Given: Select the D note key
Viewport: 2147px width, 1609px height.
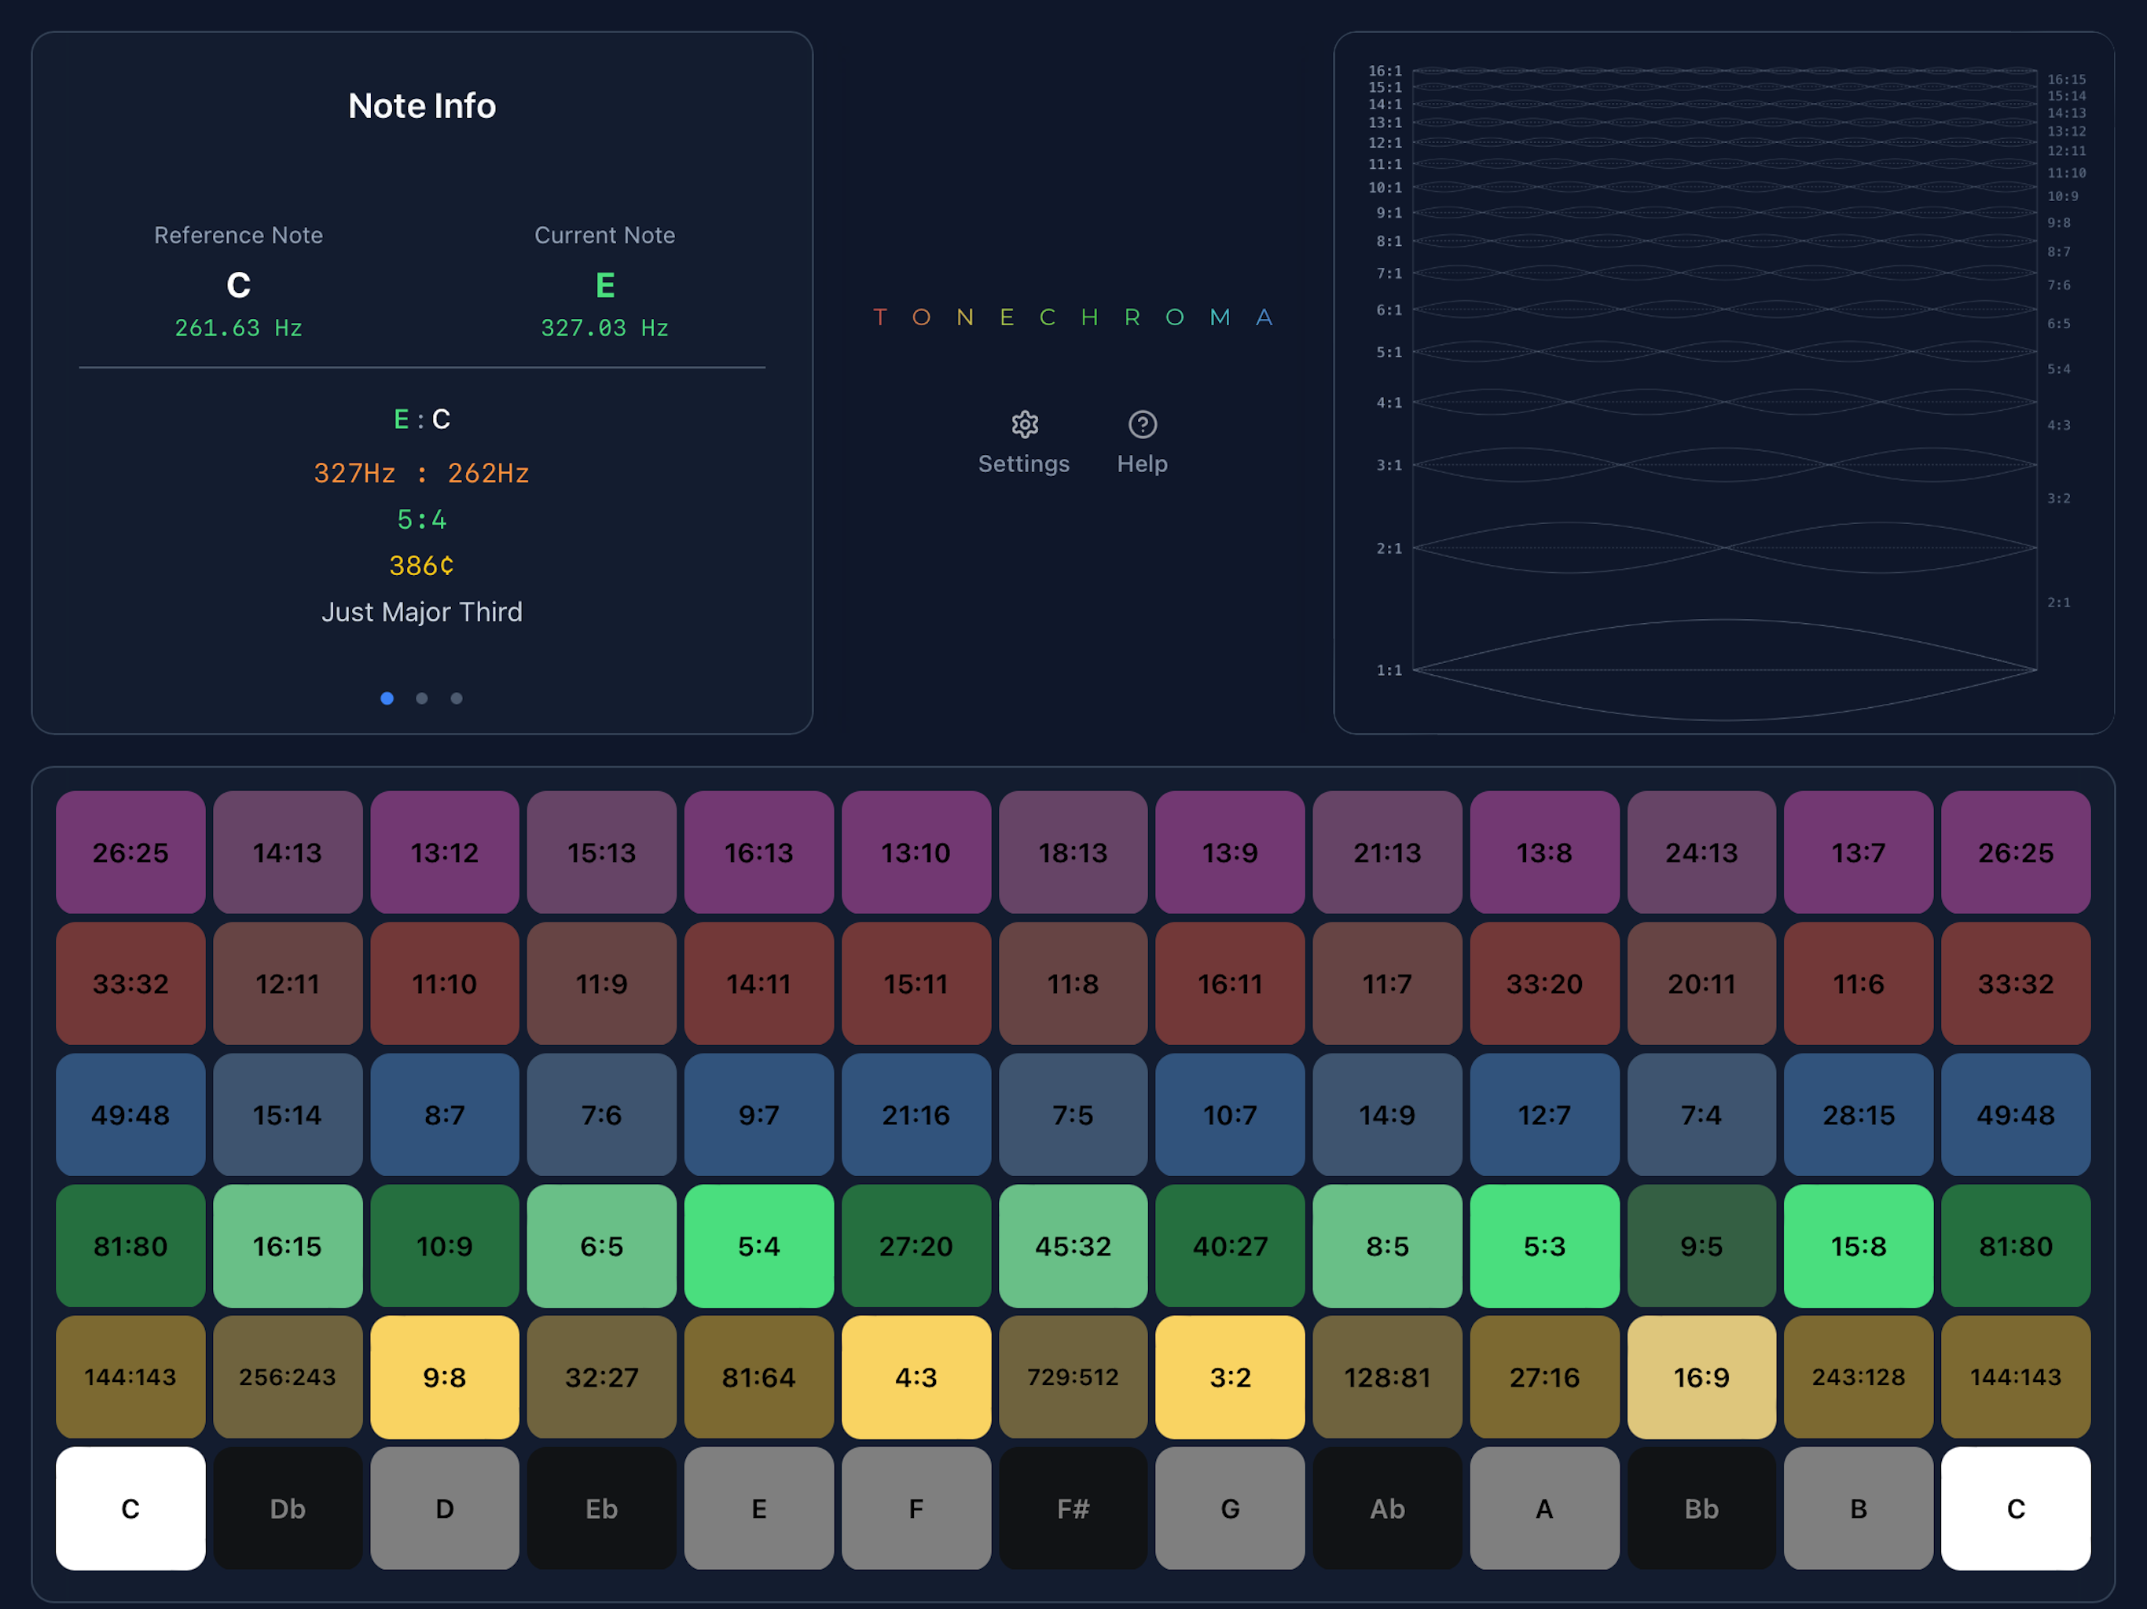Looking at the screenshot, I should pos(445,1508).
